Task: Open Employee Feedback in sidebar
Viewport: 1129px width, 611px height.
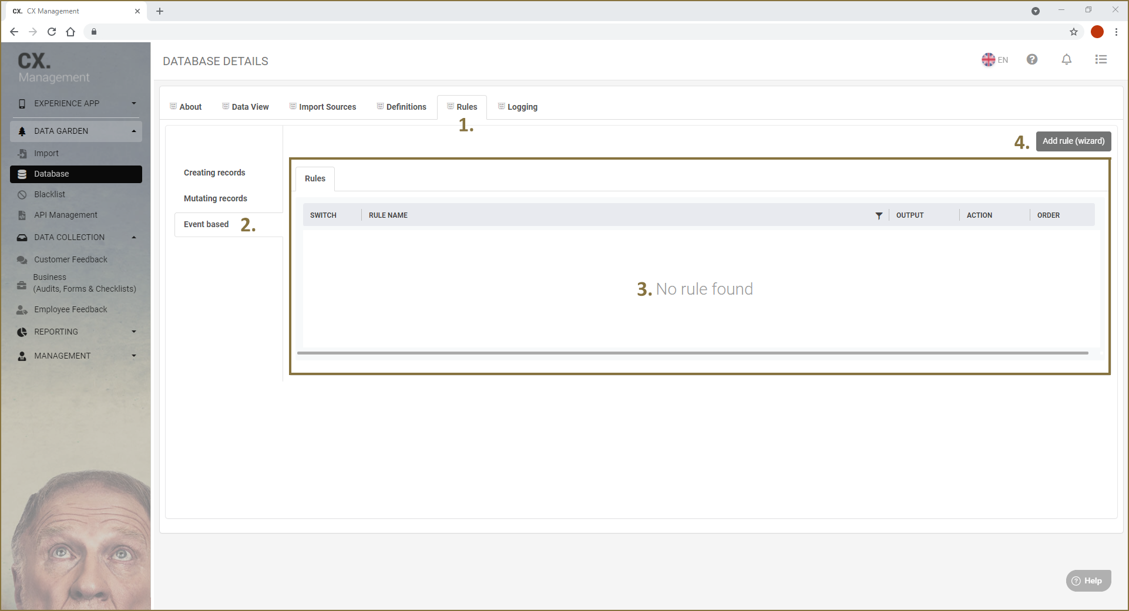Action: coord(70,309)
